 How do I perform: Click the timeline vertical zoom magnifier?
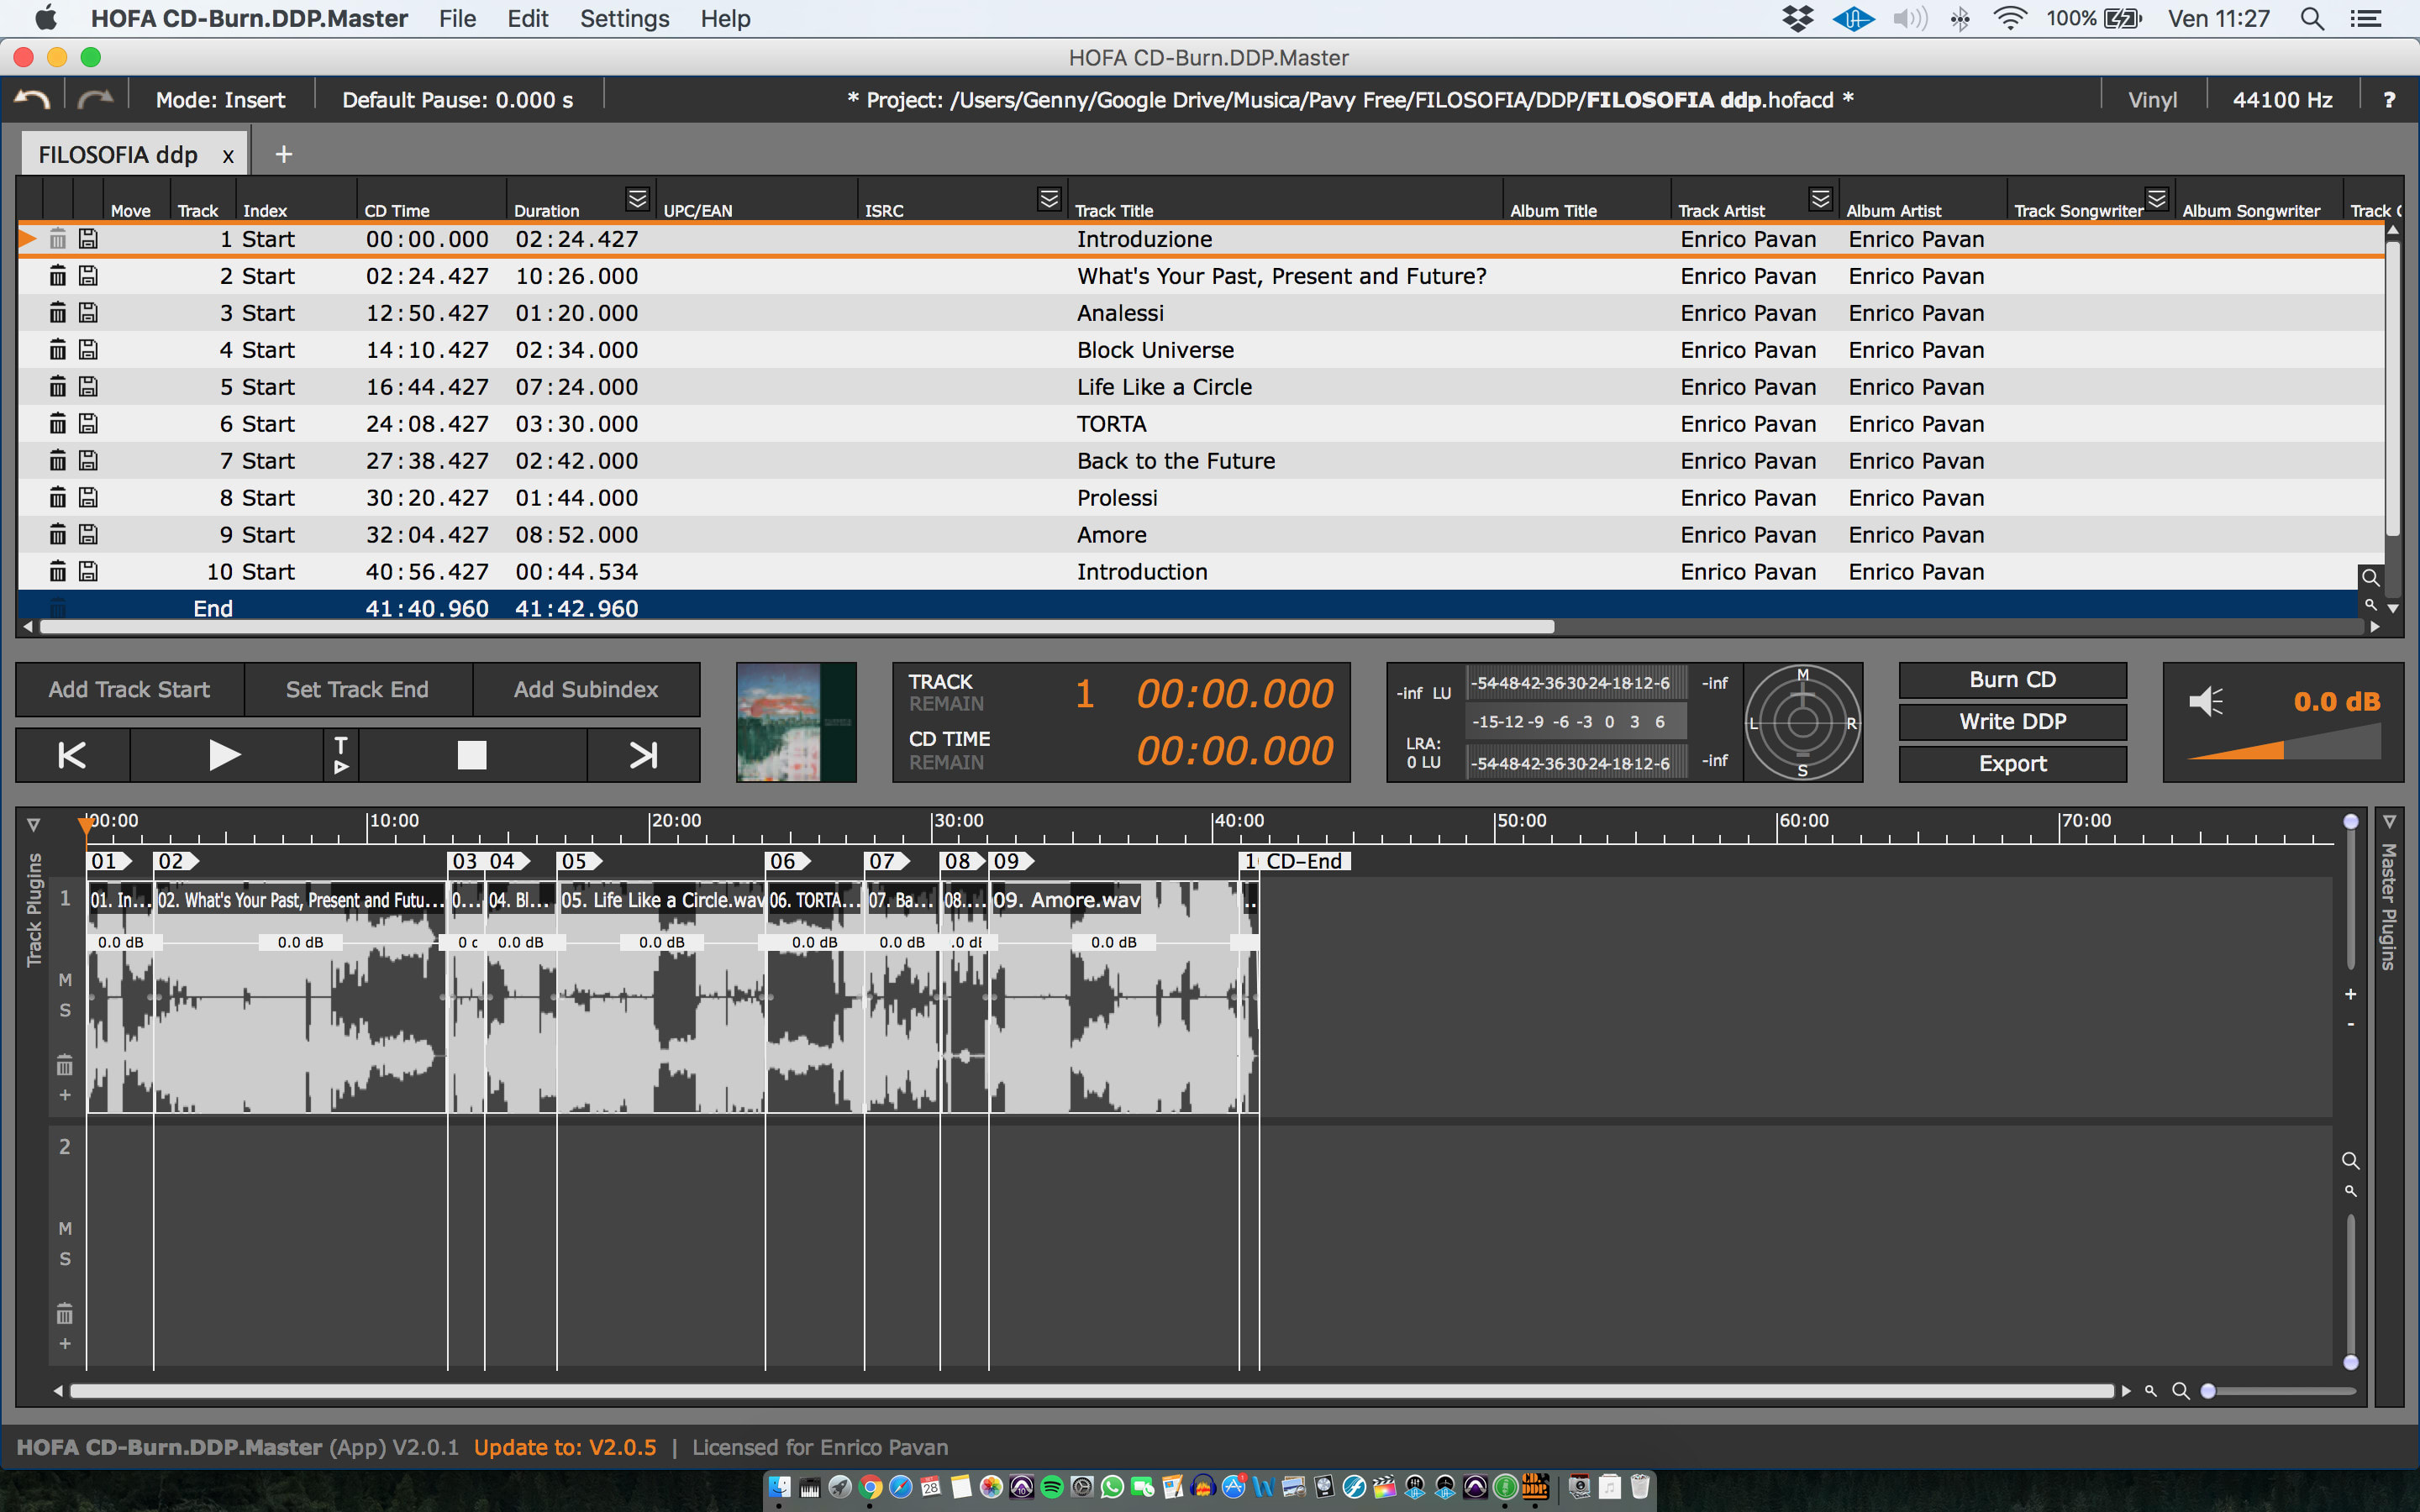2350,1160
